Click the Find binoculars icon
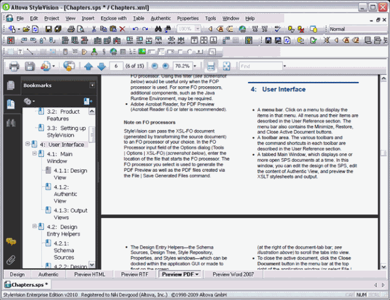390x300 pixels. 158,29
